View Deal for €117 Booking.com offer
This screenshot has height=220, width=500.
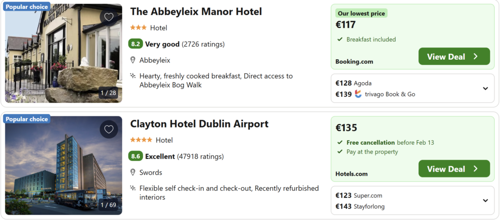click(454, 57)
